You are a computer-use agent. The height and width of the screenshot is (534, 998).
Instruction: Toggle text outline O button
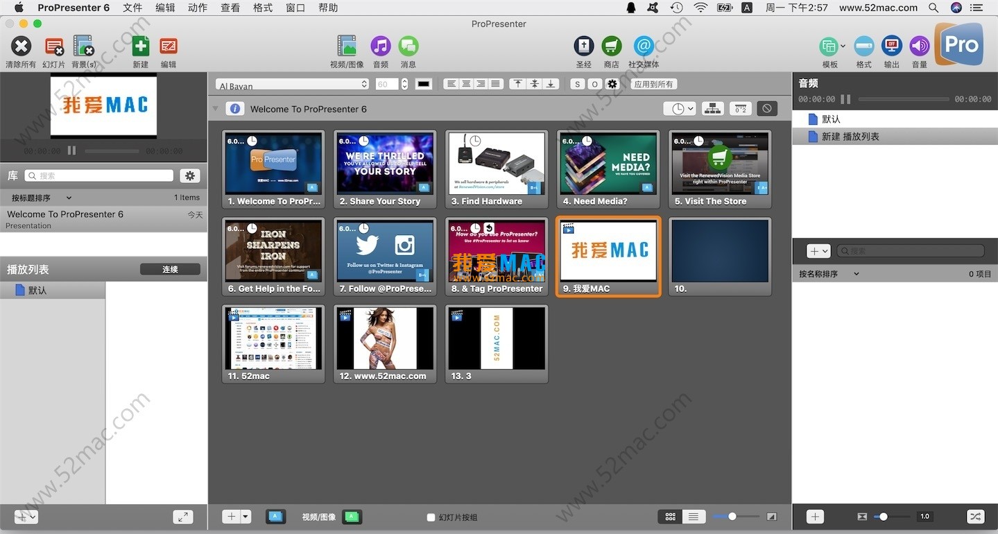(594, 84)
